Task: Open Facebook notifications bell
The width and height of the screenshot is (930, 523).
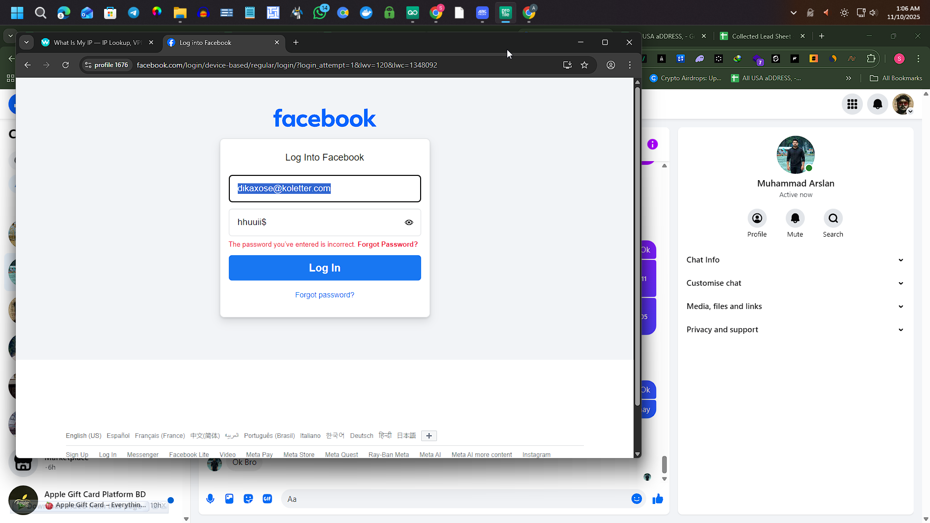Action: pos(878,104)
